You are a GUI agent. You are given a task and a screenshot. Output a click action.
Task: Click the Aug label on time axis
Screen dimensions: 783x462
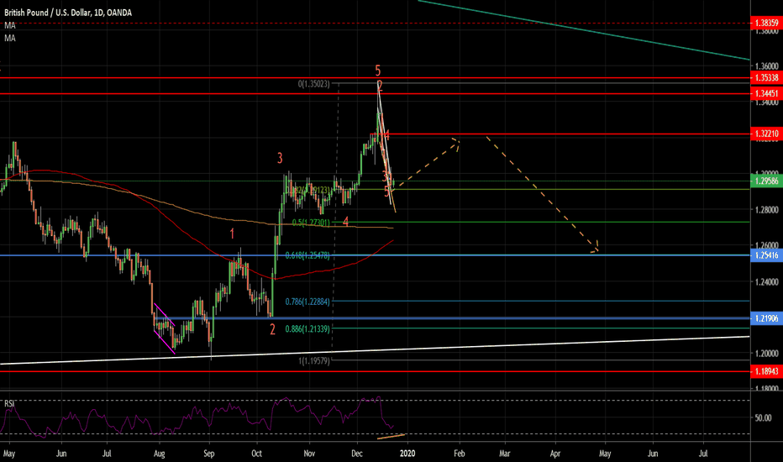pos(160,454)
